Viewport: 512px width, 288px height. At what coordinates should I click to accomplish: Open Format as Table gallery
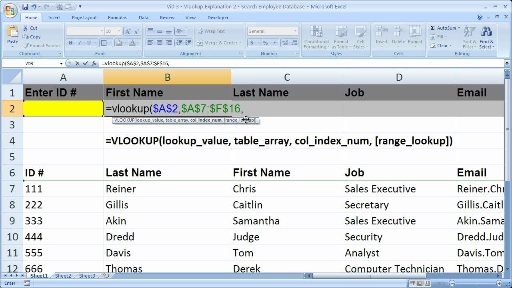pos(341,38)
